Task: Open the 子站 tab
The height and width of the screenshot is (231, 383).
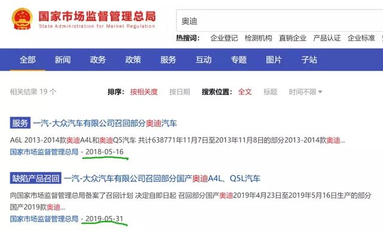Action: (309, 60)
